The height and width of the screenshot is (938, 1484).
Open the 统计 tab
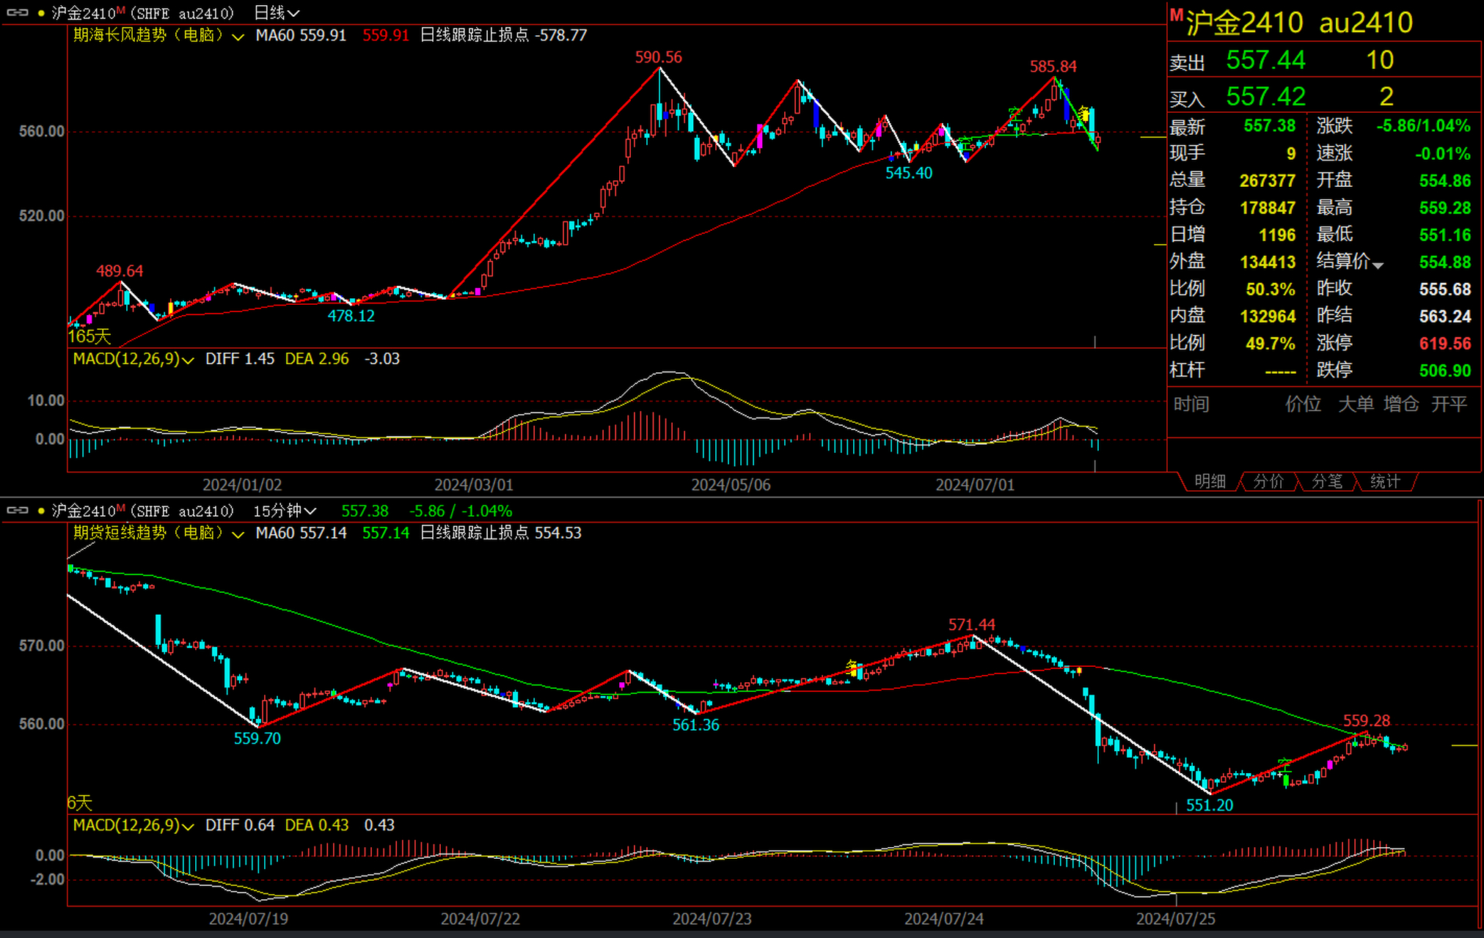[1384, 481]
